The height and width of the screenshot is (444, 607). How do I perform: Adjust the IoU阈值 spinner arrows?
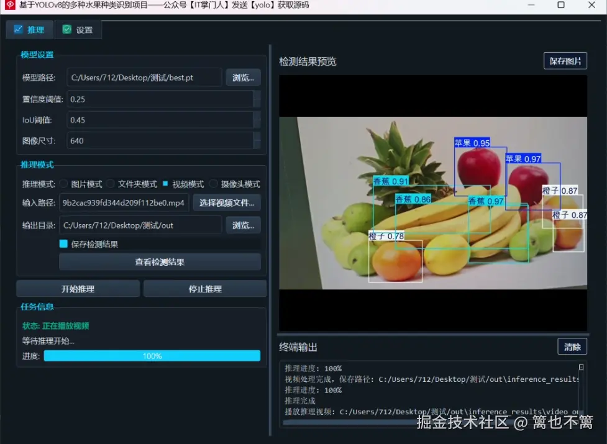(257, 120)
